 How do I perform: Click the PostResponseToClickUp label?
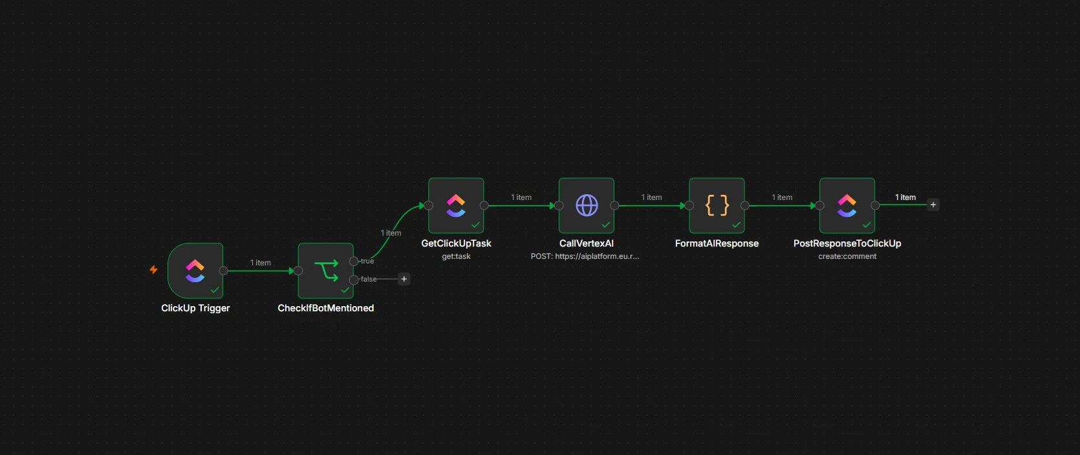tap(847, 243)
